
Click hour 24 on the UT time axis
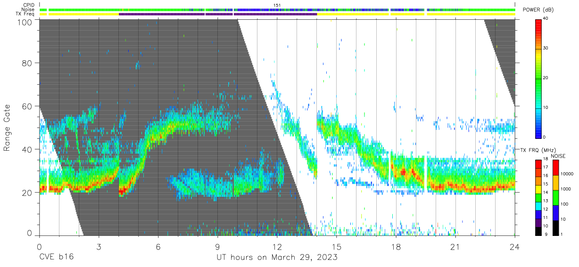pyautogui.click(x=514, y=246)
